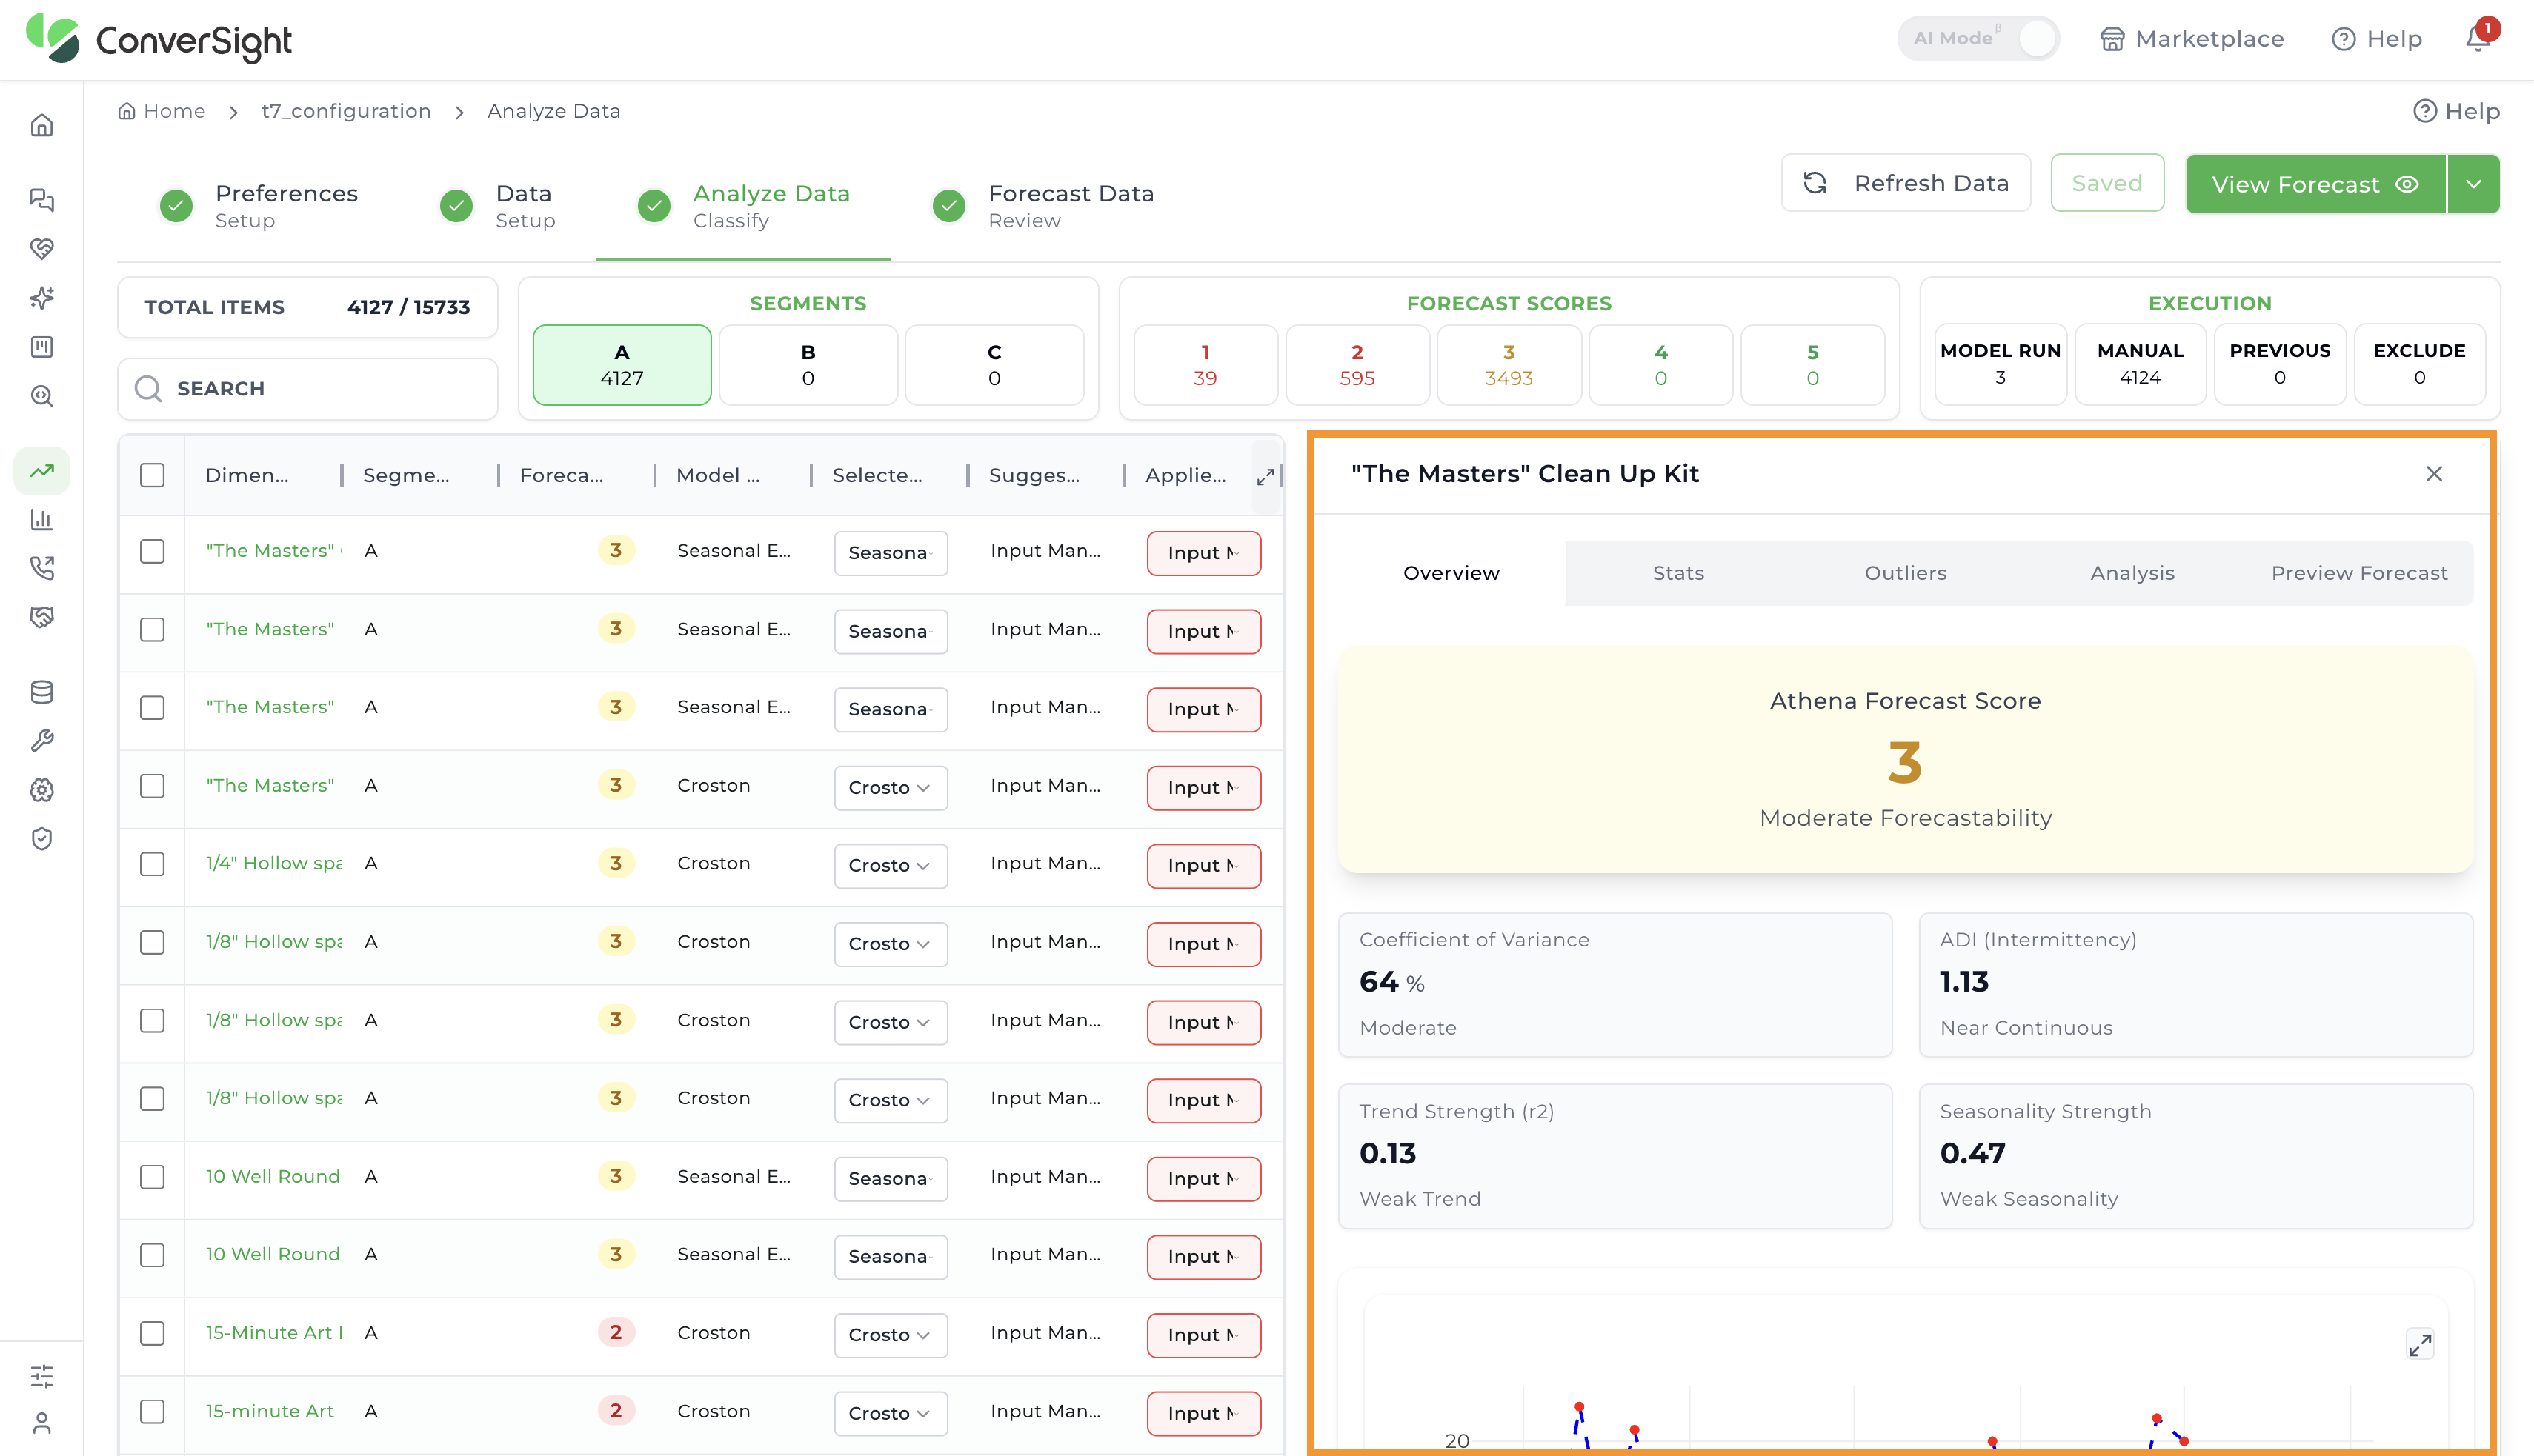Screen dimensions: 2534x1456
Task: Open Seasonal dropdown in second 10 Well Round row
Action: coord(891,1257)
